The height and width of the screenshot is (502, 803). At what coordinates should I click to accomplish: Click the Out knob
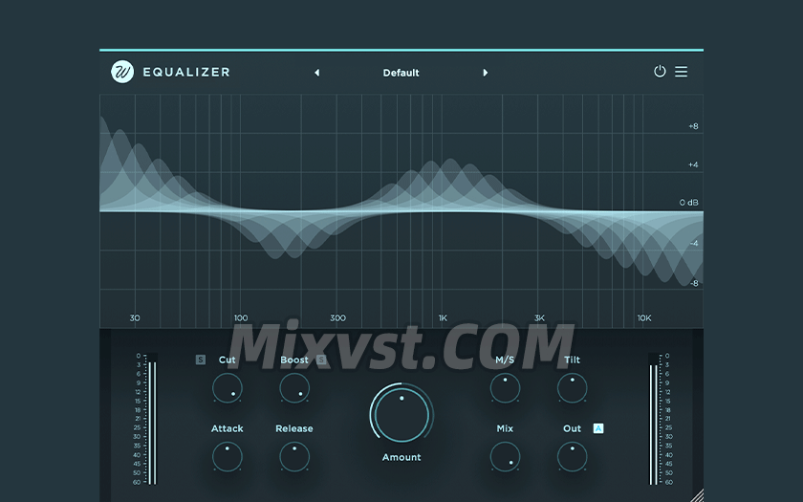pos(572,457)
